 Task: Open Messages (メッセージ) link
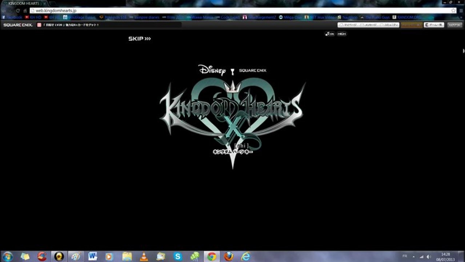click(x=369, y=25)
